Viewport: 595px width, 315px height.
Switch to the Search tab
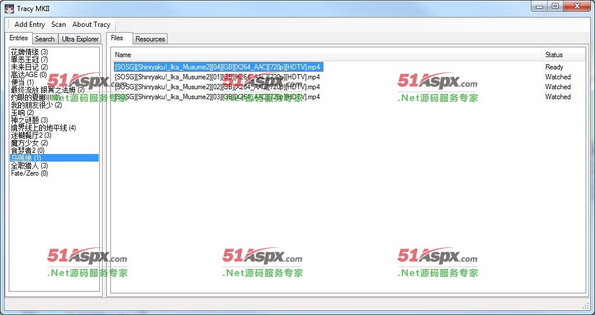[45, 38]
